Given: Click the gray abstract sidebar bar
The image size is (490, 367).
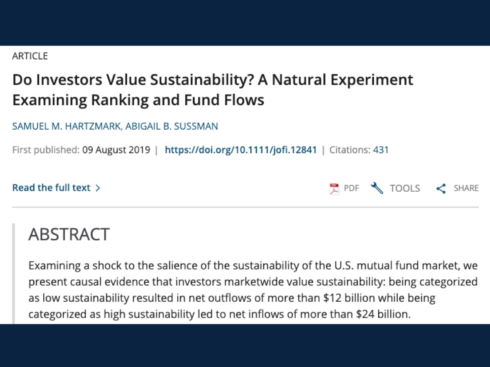Looking at the screenshot, I should coord(13,274).
